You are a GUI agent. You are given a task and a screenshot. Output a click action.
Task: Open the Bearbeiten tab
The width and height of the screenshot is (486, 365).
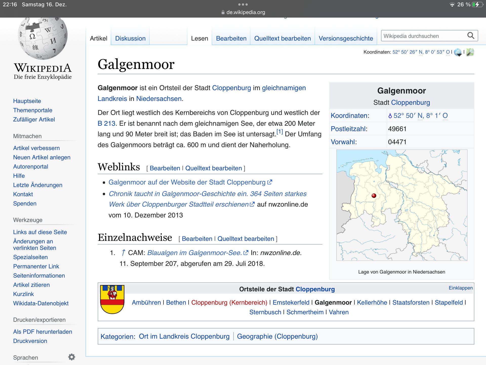tap(231, 39)
